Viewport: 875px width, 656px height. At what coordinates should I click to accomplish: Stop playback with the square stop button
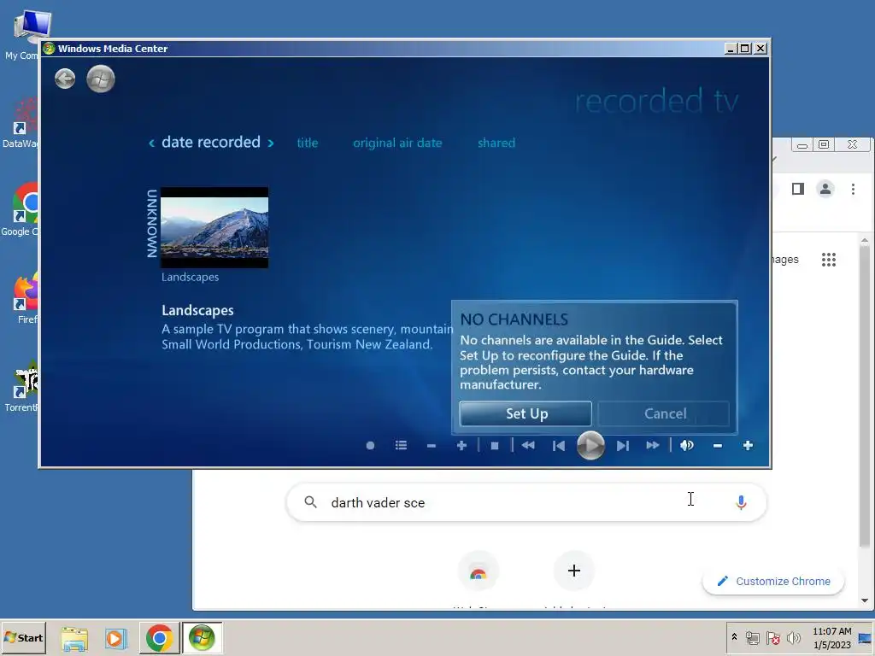coord(495,445)
